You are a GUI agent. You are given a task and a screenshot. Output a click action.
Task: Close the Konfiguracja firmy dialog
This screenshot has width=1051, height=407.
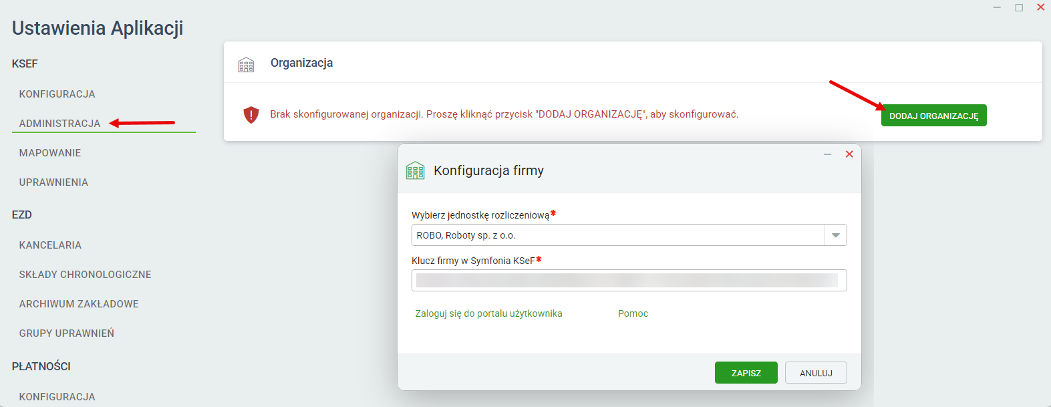(x=849, y=154)
